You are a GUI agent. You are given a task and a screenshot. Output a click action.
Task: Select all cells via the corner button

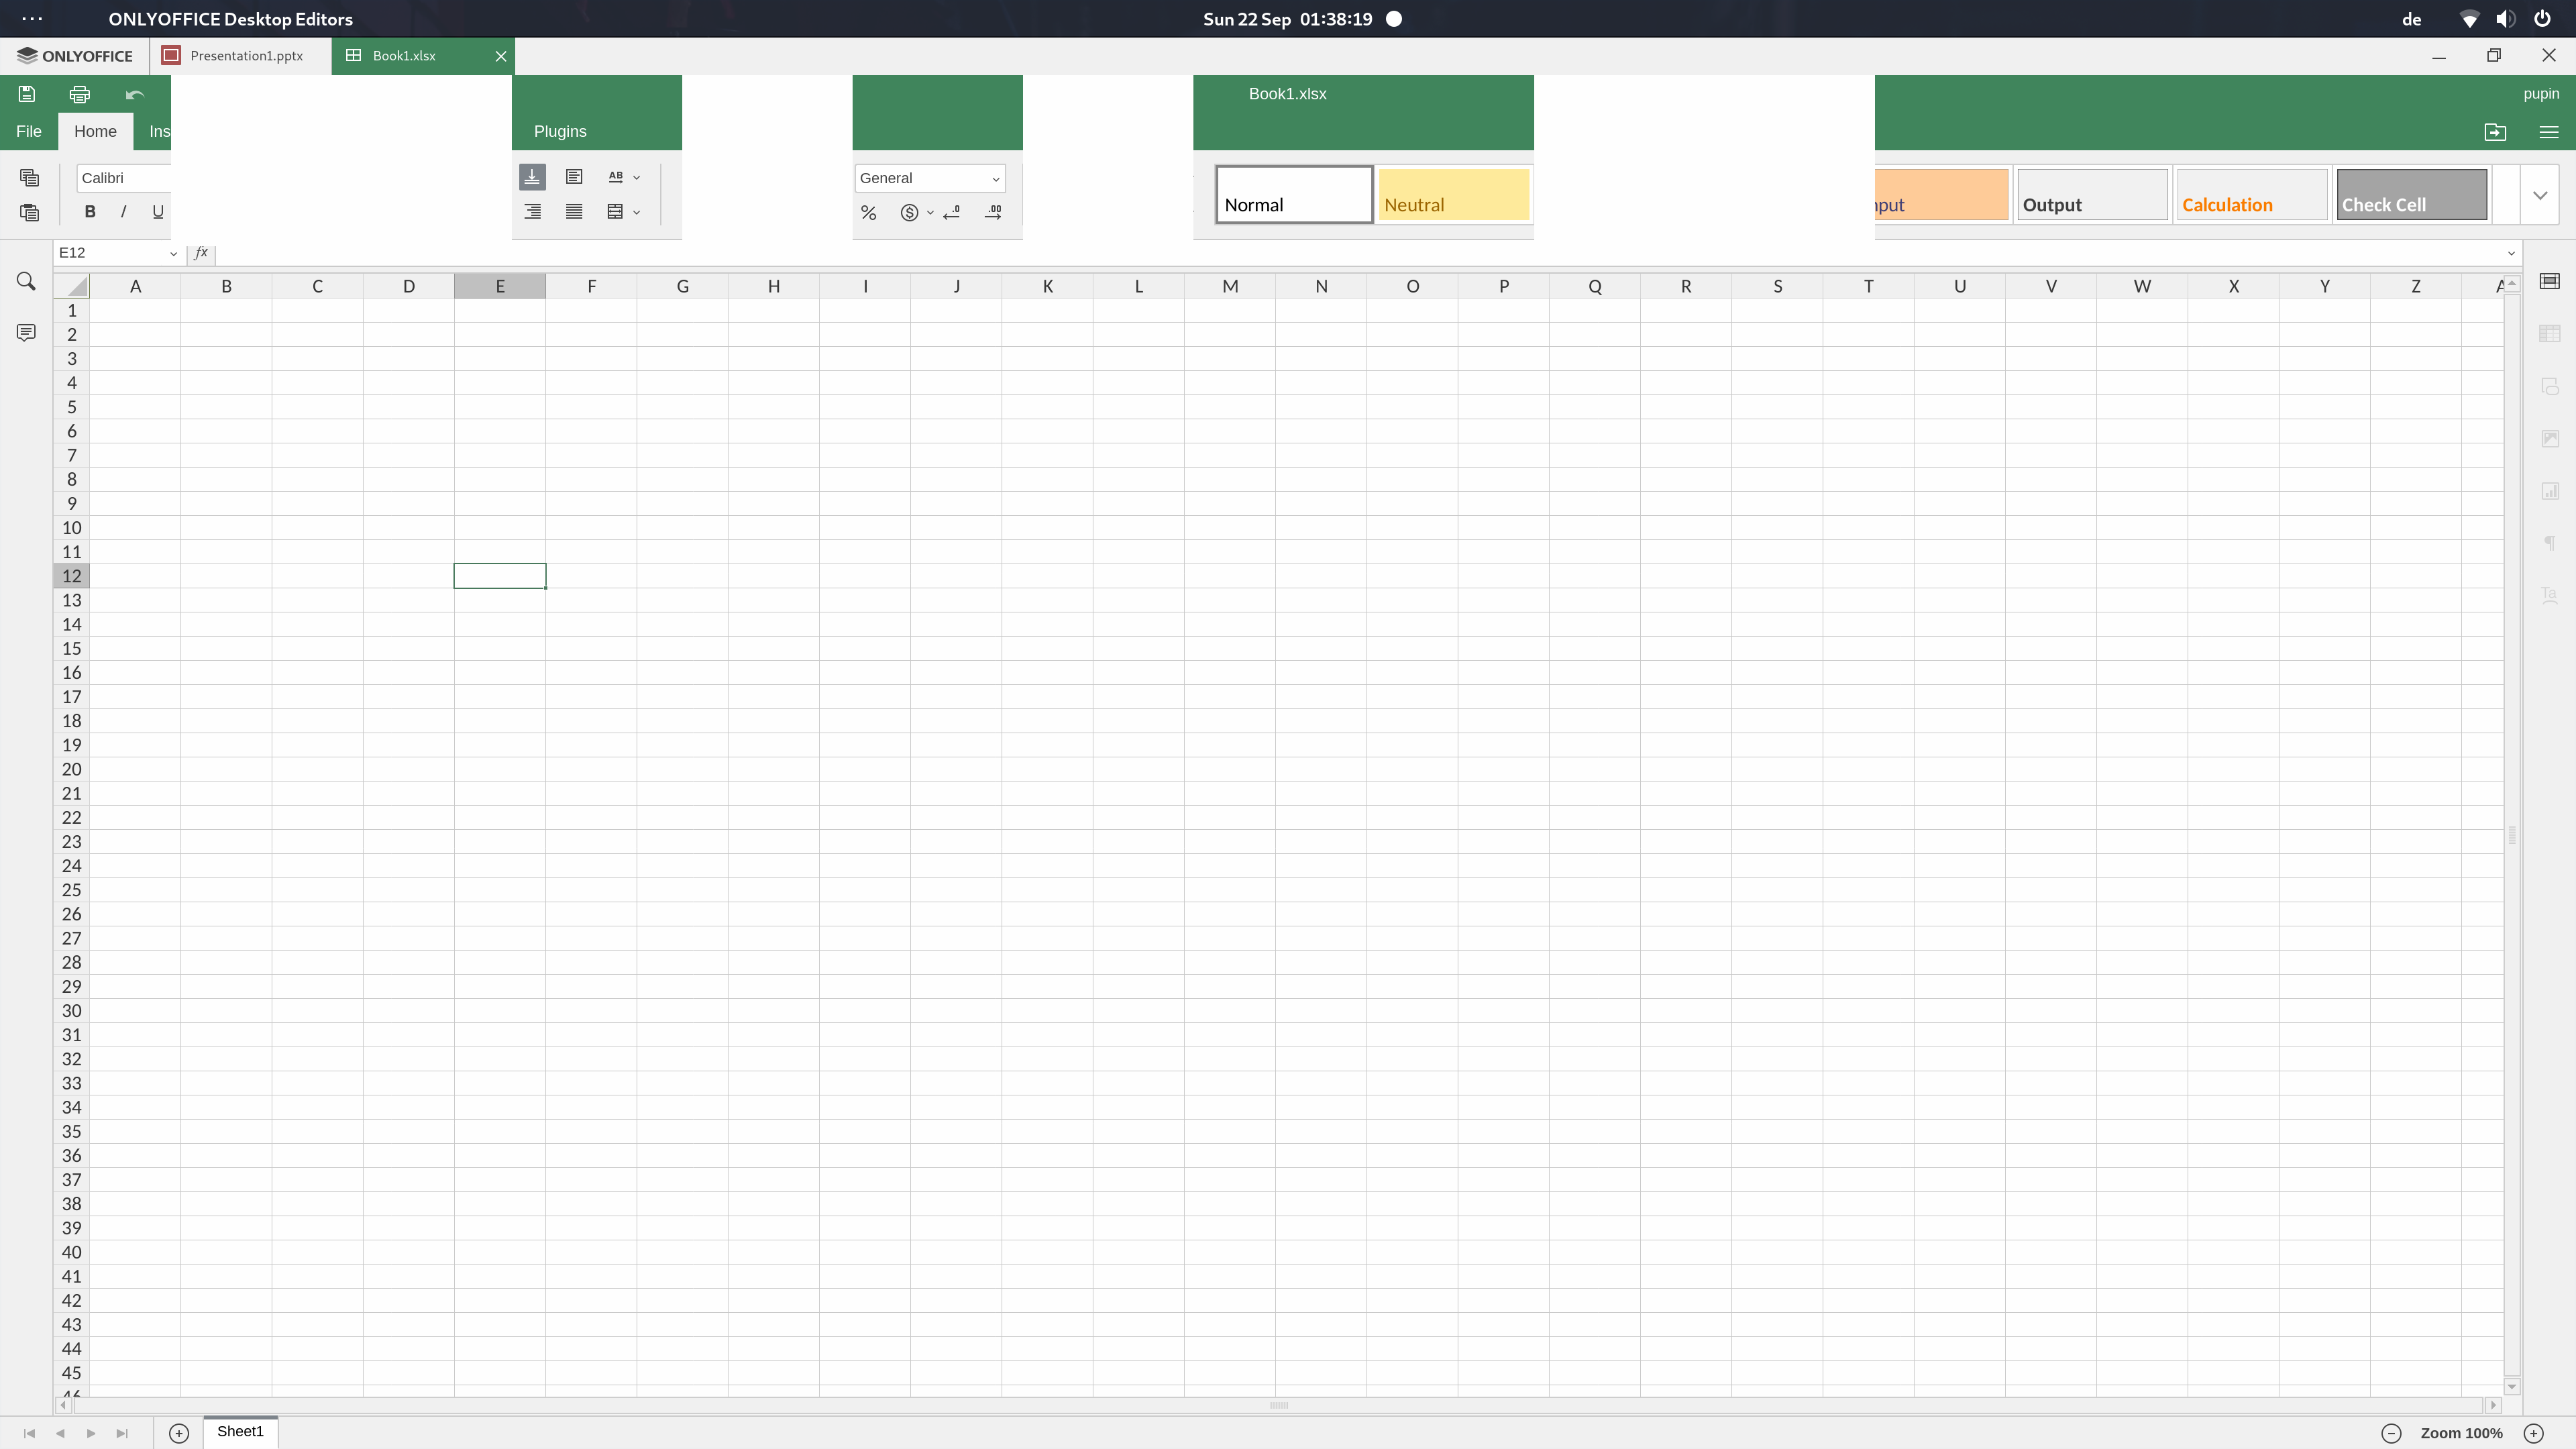(72, 286)
